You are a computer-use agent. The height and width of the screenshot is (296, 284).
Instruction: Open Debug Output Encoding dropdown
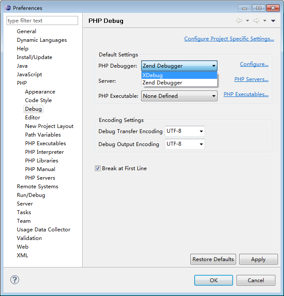click(185, 144)
